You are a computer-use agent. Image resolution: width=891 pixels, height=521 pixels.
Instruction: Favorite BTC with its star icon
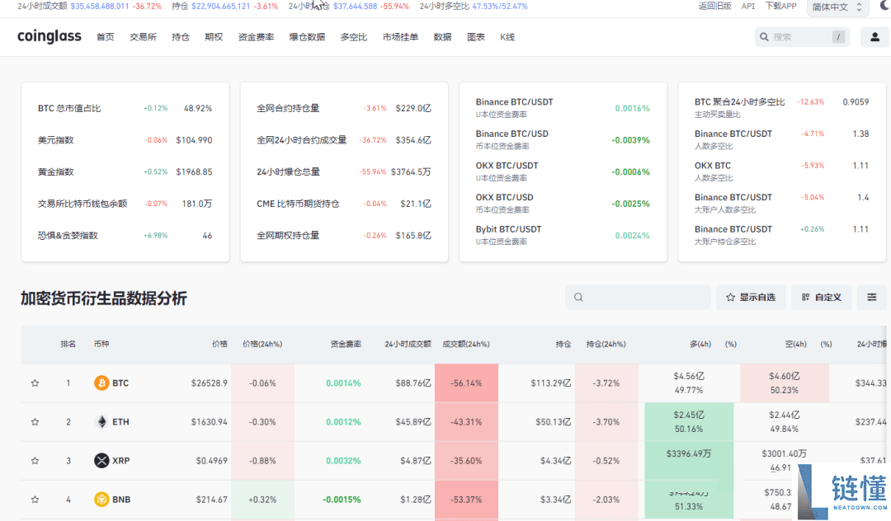(35, 383)
